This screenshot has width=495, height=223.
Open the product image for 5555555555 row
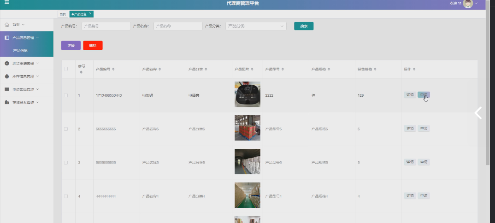(247, 162)
